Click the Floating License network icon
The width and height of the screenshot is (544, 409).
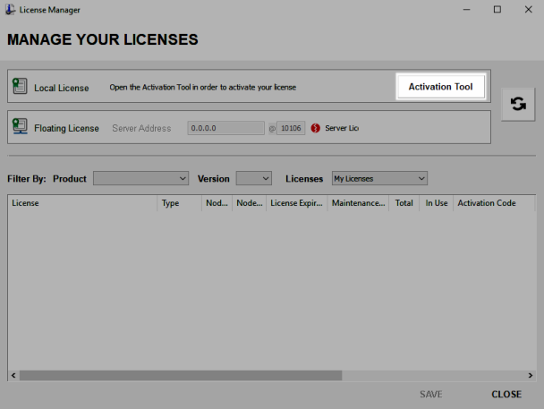pos(20,126)
